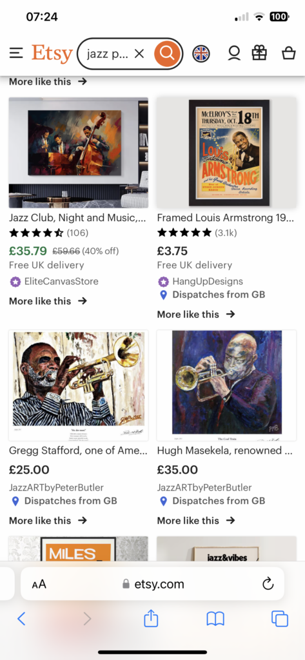Open the Jazz Club canvas product image

pos(79,153)
